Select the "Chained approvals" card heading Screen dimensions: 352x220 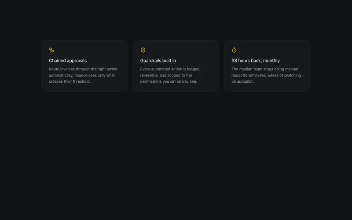coord(68,61)
